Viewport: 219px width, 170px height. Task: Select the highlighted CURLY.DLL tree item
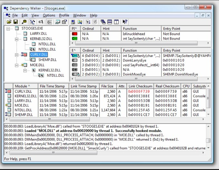39,55
